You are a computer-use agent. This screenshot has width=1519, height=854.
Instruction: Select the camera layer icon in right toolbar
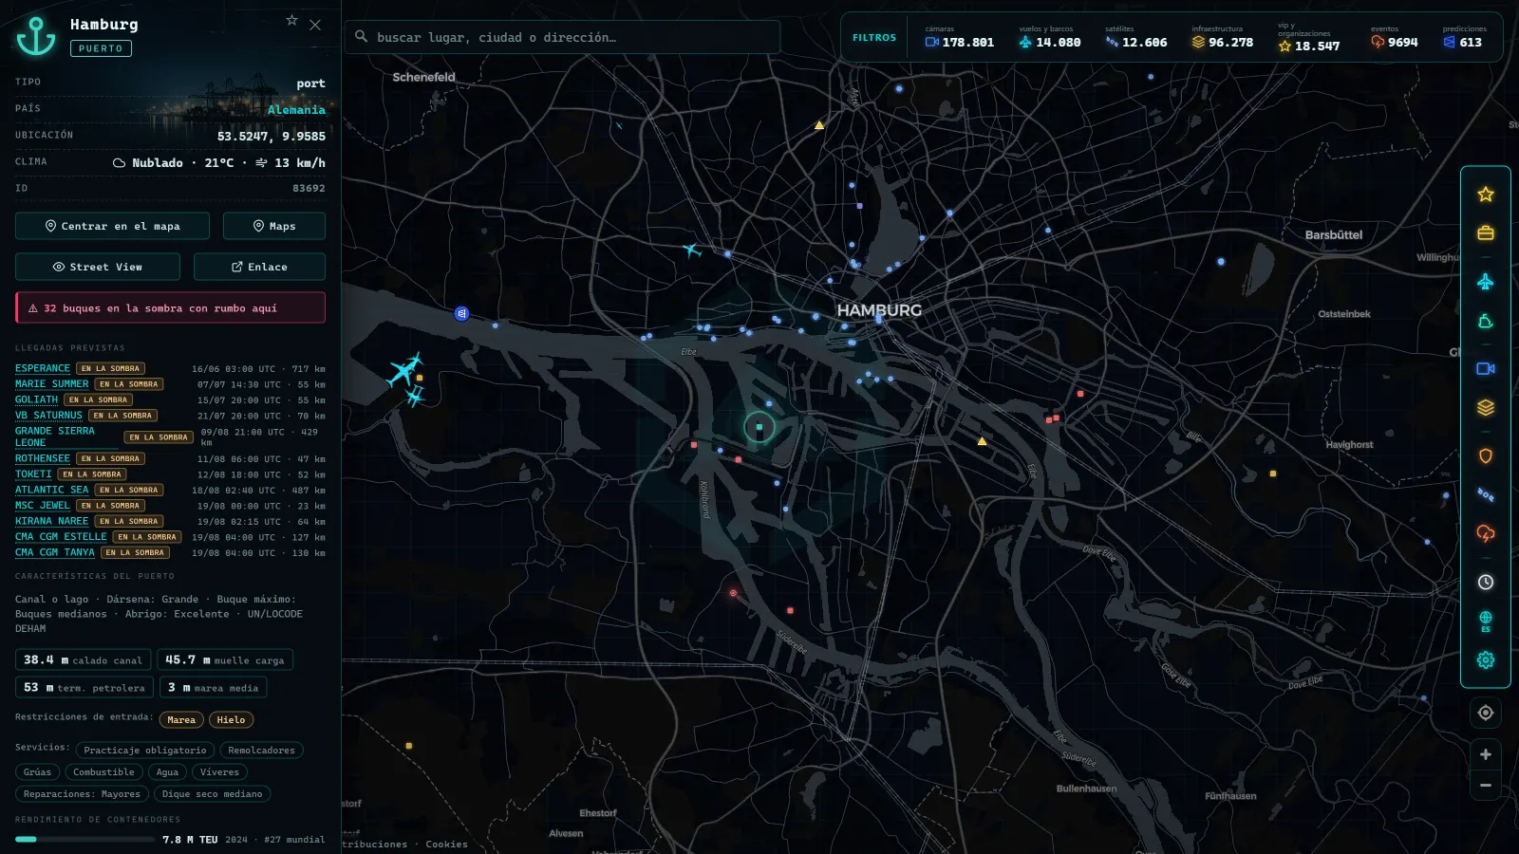point(1486,368)
